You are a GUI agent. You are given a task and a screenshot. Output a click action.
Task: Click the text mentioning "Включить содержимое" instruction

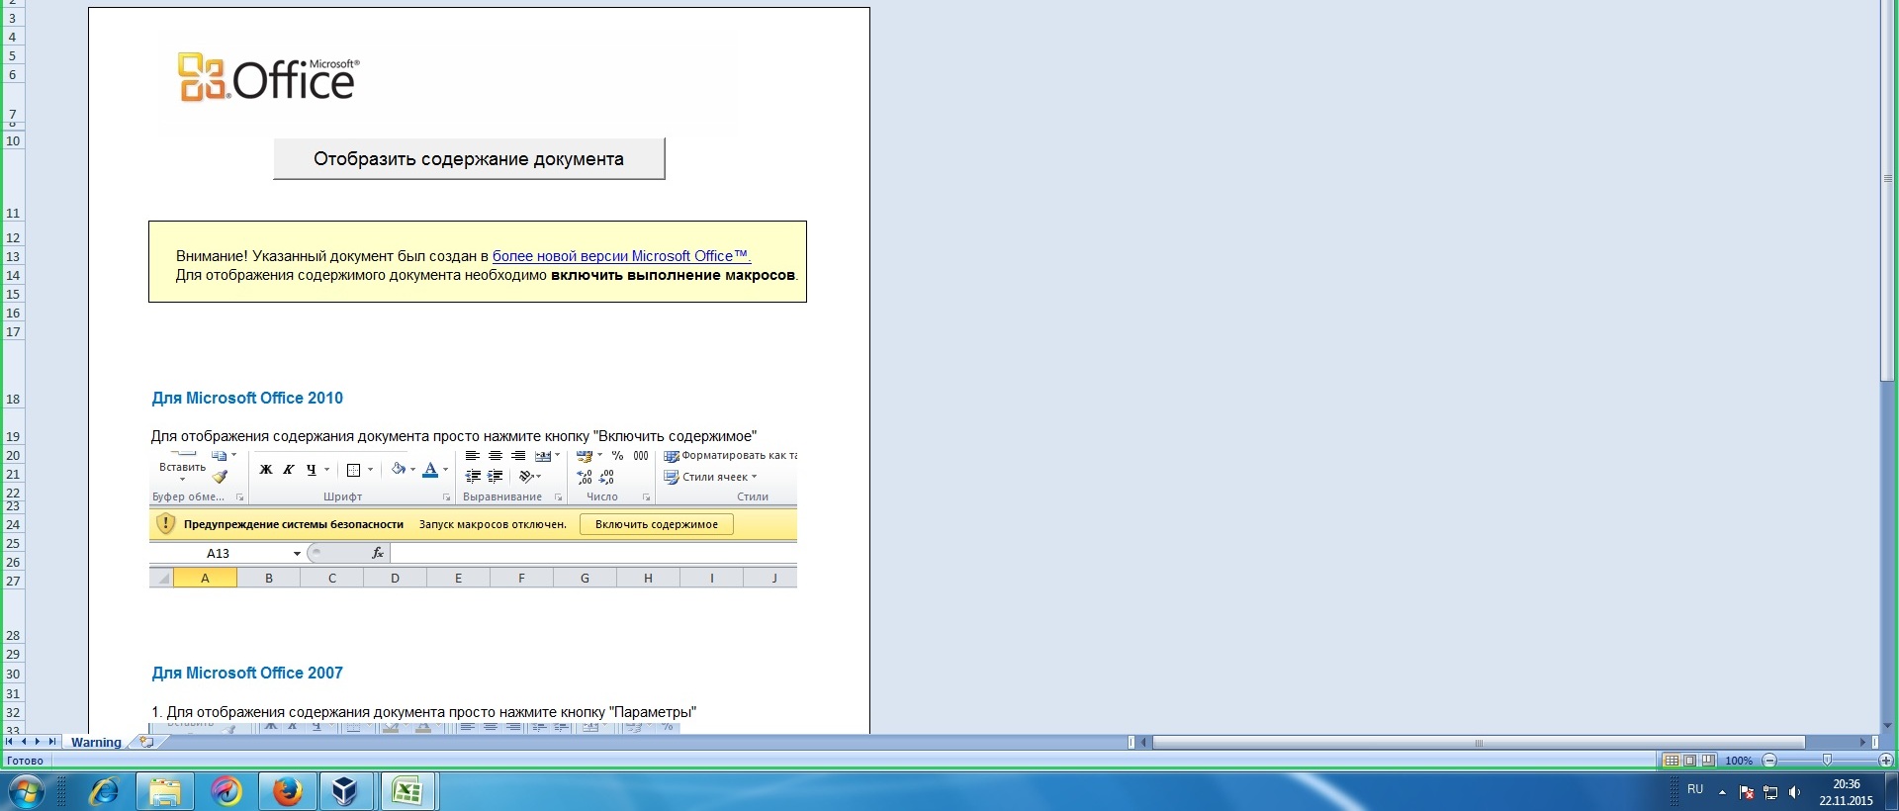[454, 436]
